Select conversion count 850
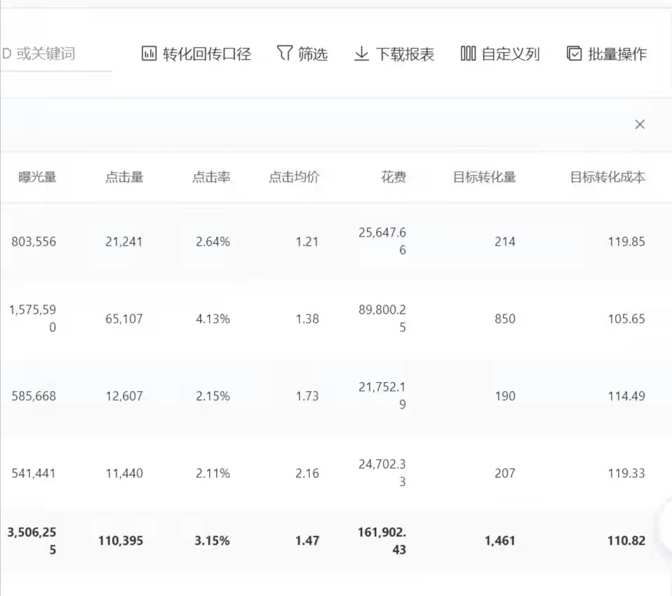 [505, 319]
